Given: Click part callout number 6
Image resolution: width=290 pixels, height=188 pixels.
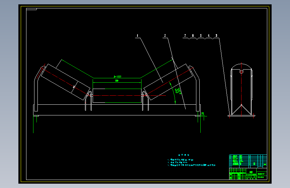Looking at the screenshot, I should 193,35.
